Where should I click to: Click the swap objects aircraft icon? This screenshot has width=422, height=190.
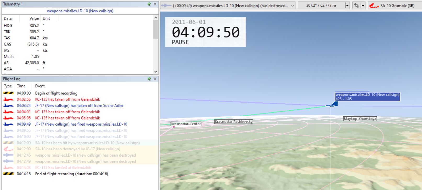pos(356,5)
